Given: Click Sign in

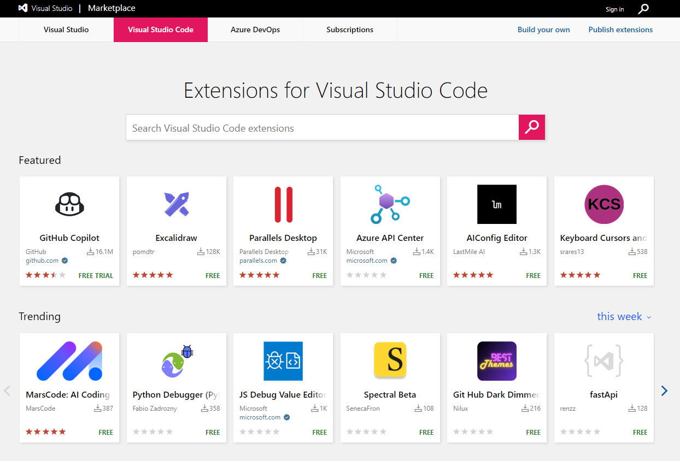Looking at the screenshot, I should tap(614, 9).
